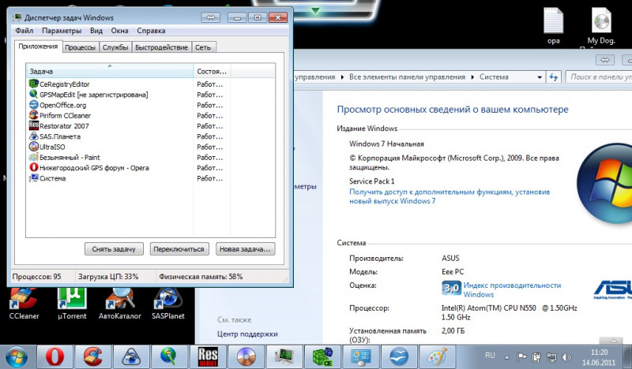632x369 pixels.
Task: Open the Файл menu
Action: tap(24, 31)
